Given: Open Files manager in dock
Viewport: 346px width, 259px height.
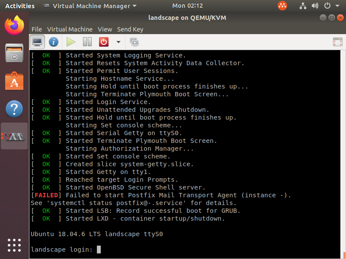Looking at the screenshot, I should pyautogui.click(x=14, y=53).
